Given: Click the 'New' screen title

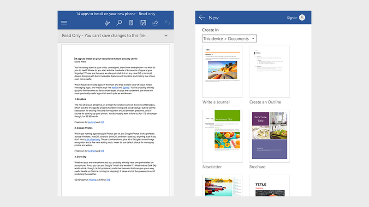Looking at the screenshot, I should pos(214,17).
